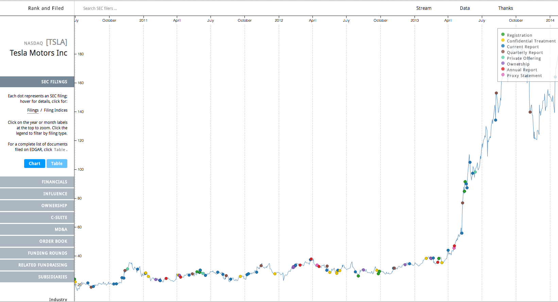Click the teal Private Offering legend dot
This screenshot has width=558, height=302.
click(503, 58)
